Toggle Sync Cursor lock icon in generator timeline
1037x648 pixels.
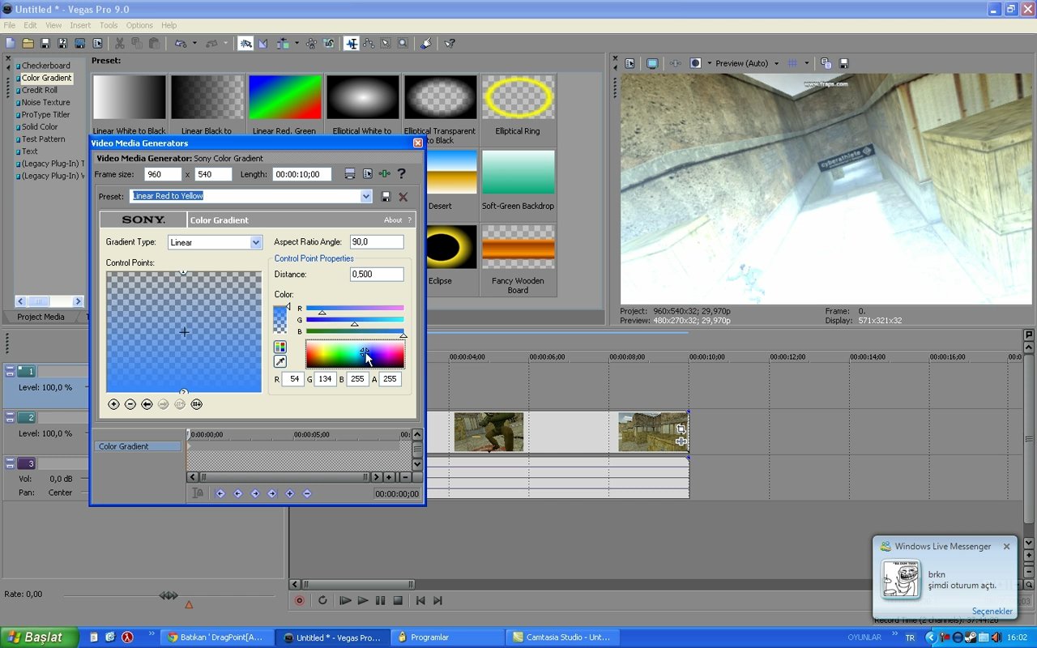pyautogui.click(x=198, y=493)
